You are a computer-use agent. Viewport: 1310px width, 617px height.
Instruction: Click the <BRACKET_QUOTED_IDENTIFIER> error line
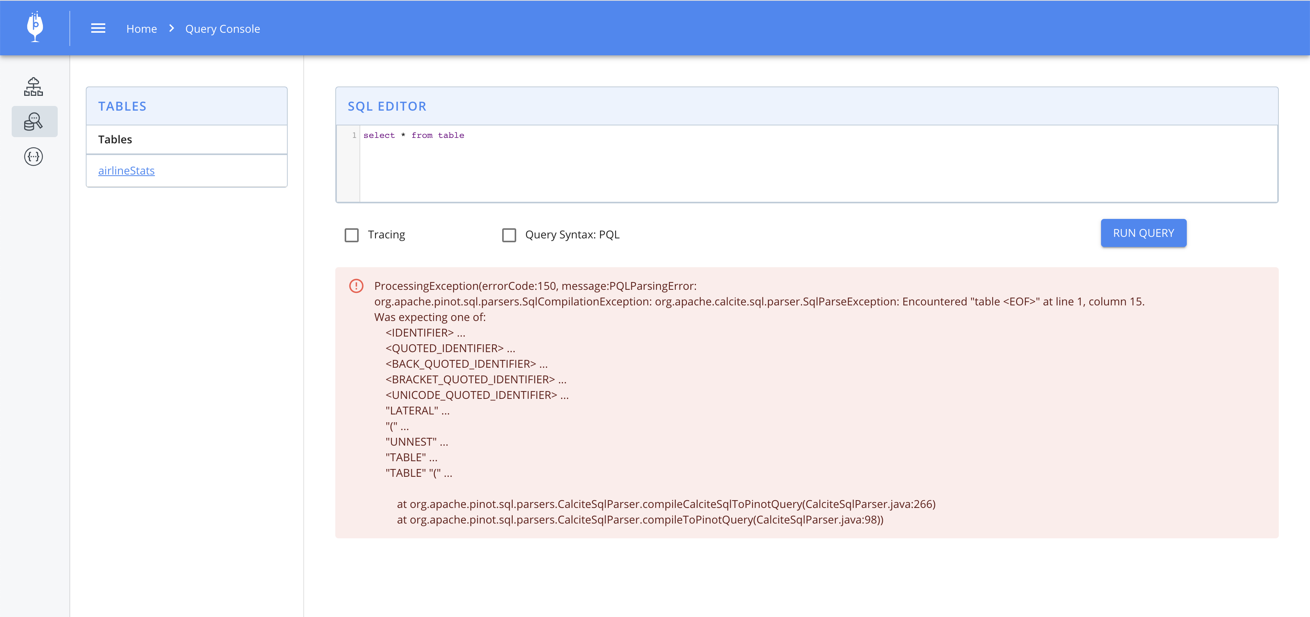click(476, 379)
